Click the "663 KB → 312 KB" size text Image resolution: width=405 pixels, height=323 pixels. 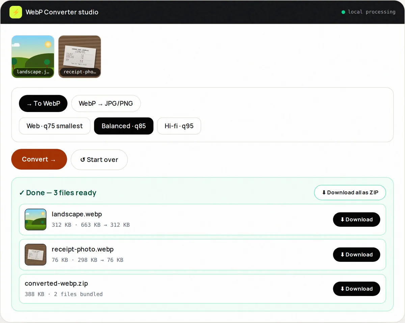click(105, 225)
